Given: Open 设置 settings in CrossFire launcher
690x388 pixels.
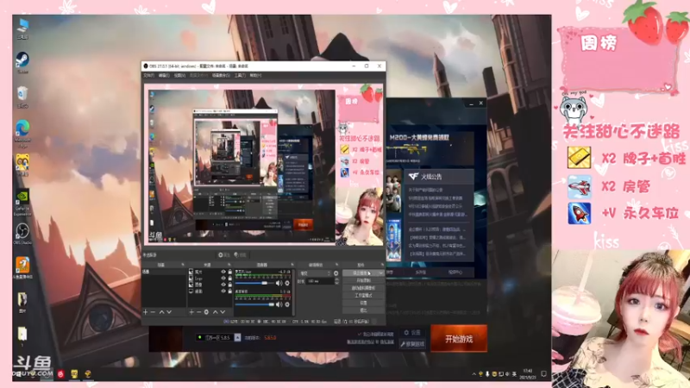Looking at the screenshot, I should [412, 333].
